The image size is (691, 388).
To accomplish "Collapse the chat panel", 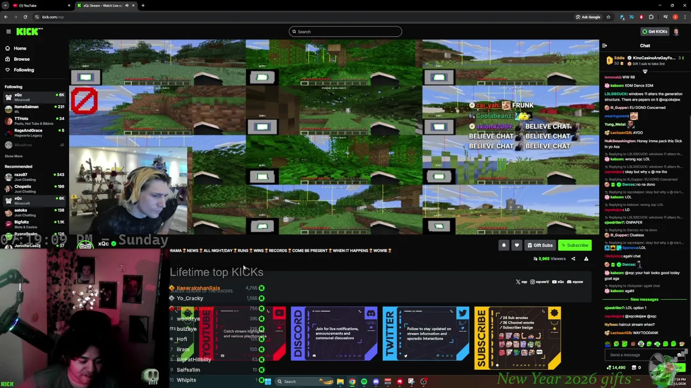I will tap(604, 46).
